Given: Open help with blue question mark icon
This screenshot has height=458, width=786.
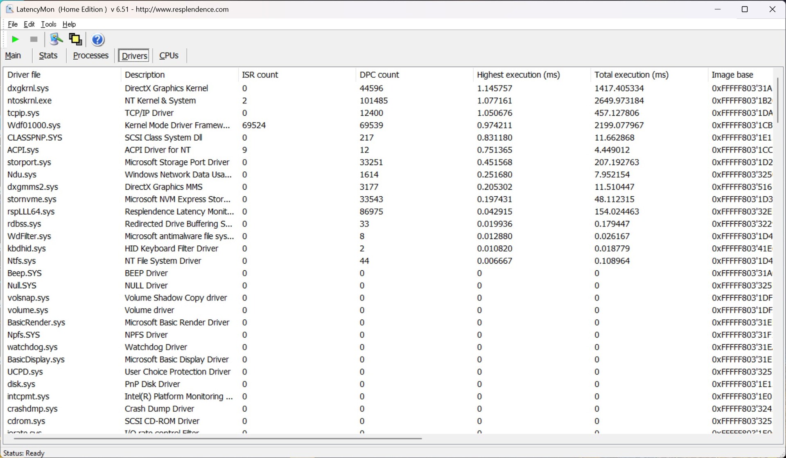Looking at the screenshot, I should coord(98,40).
